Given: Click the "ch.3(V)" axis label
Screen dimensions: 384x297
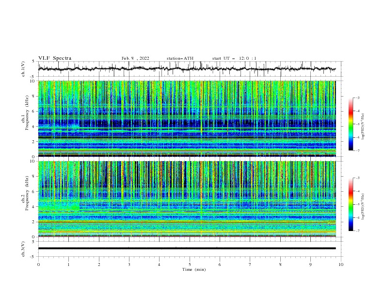Looking at the screenshot, I should pos(23,249).
